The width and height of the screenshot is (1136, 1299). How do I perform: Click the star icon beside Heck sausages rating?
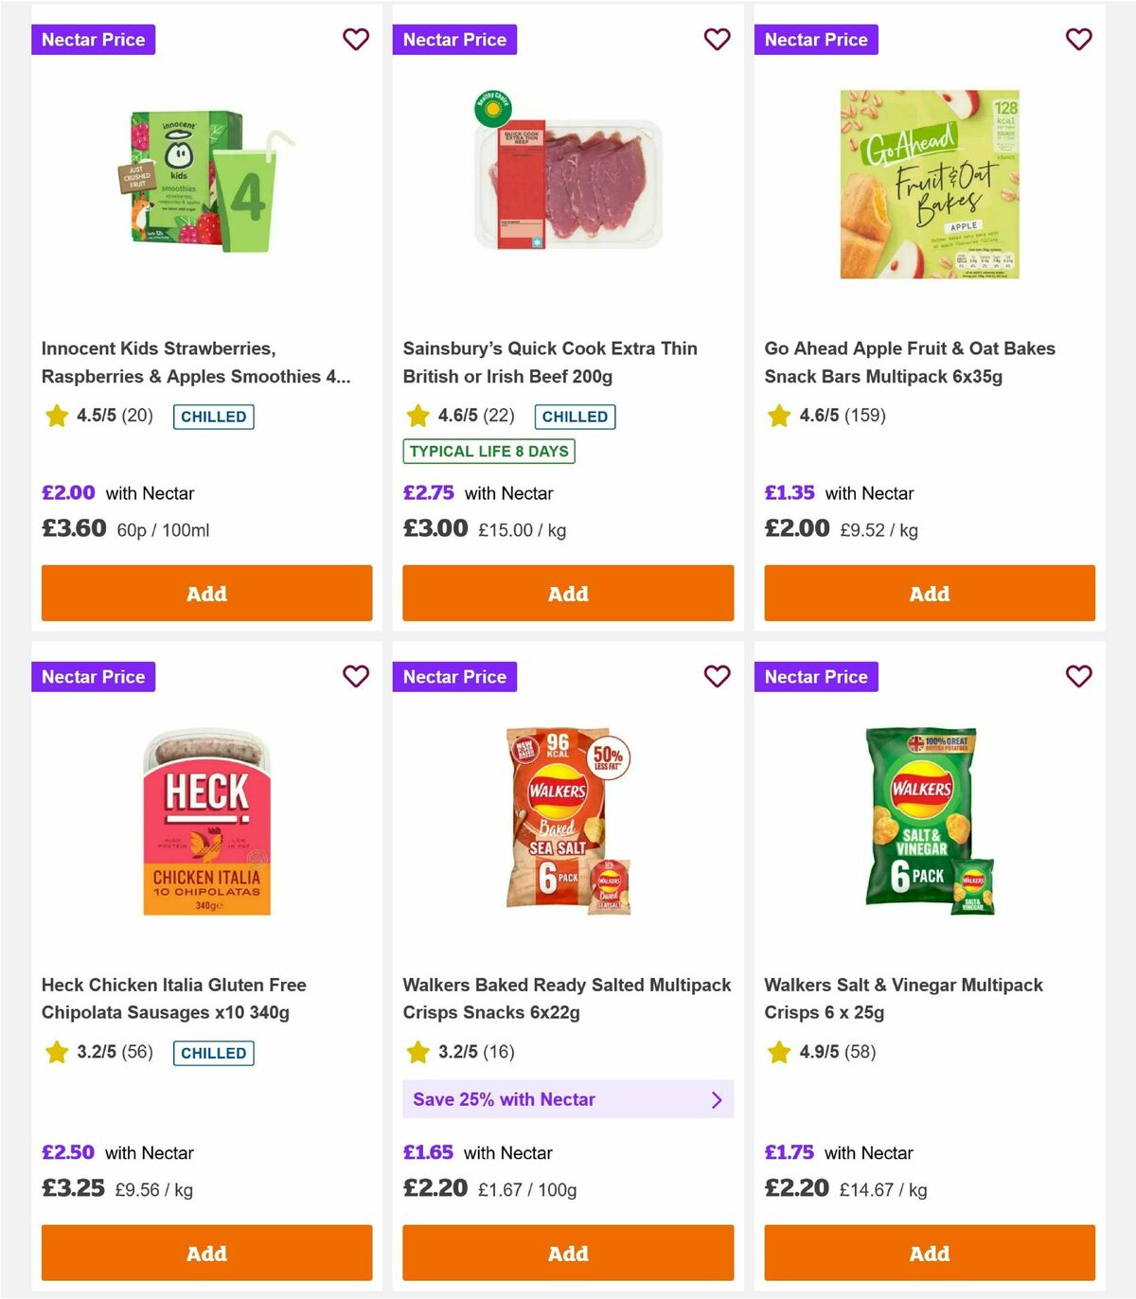point(56,1052)
